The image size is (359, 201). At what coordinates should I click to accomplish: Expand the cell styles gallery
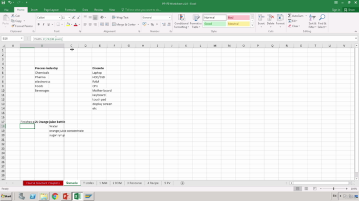pos(252,25)
